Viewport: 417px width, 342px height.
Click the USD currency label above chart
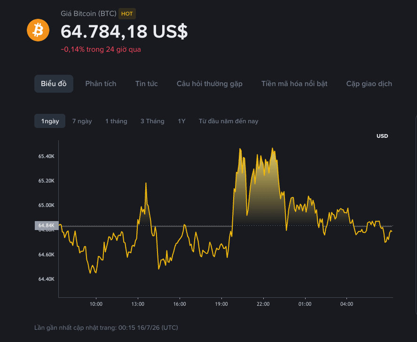[382, 136]
